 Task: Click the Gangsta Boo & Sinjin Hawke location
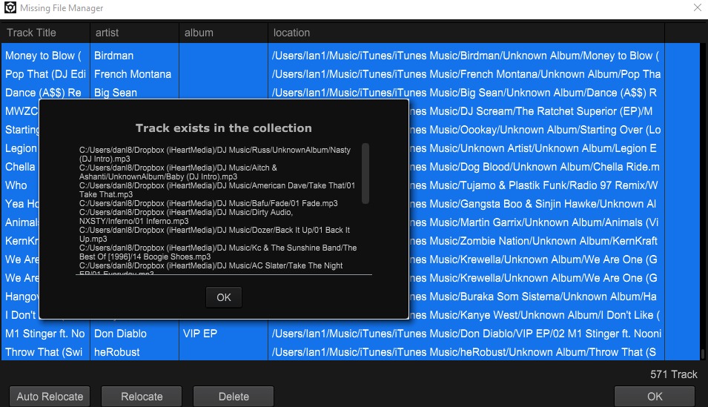coord(533,204)
